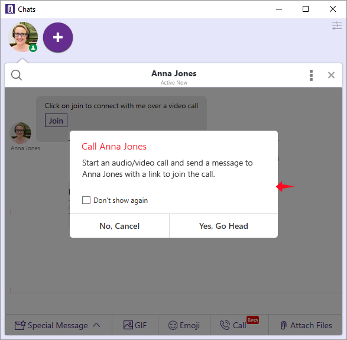Select Anna Jones avatar in chat bar
The height and width of the screenshot is (340, 347).
22,37
